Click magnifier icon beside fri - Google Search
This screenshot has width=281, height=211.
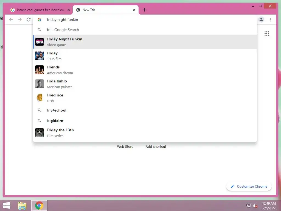tap(40, 30)
